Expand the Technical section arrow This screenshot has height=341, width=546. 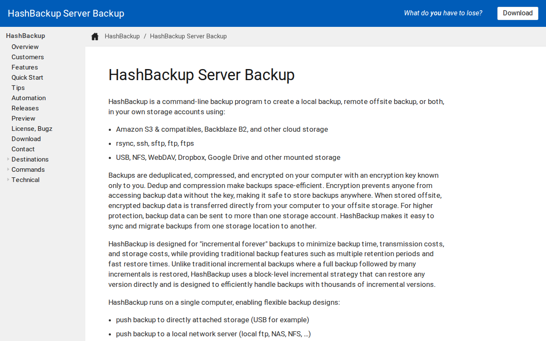click(8, 179)
